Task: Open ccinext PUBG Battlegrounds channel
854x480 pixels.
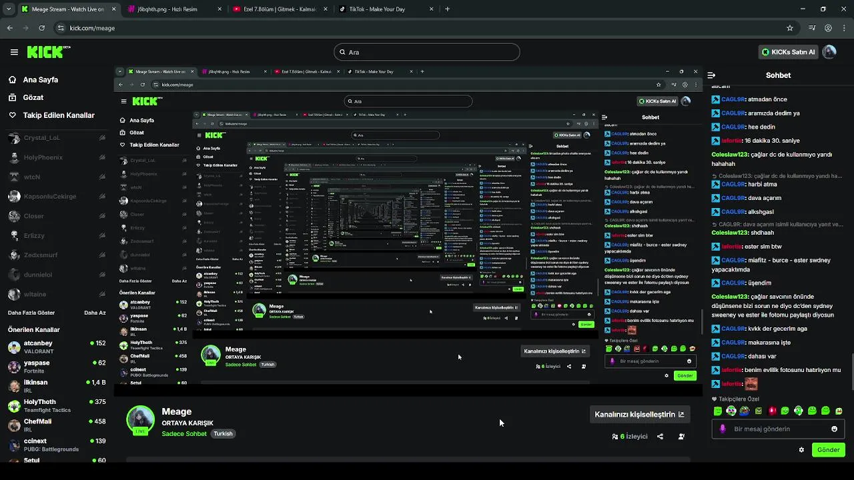Action: click(x=57, y=445)
